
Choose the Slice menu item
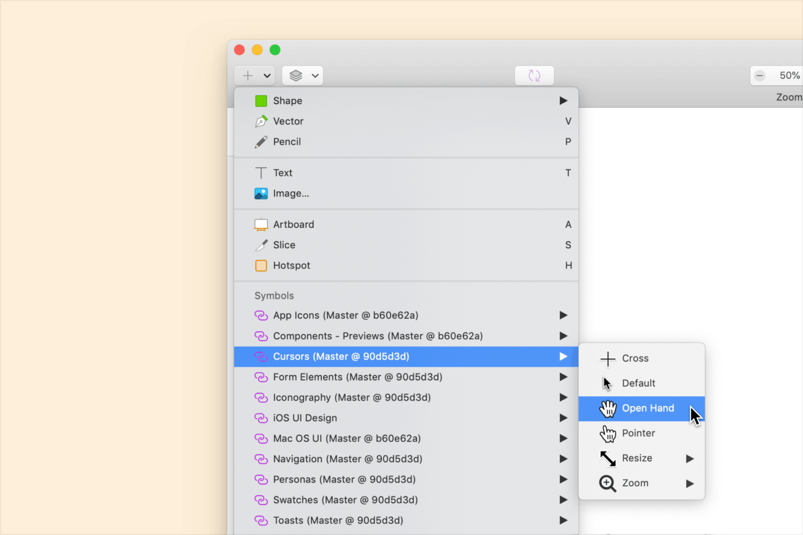[407, 245]
